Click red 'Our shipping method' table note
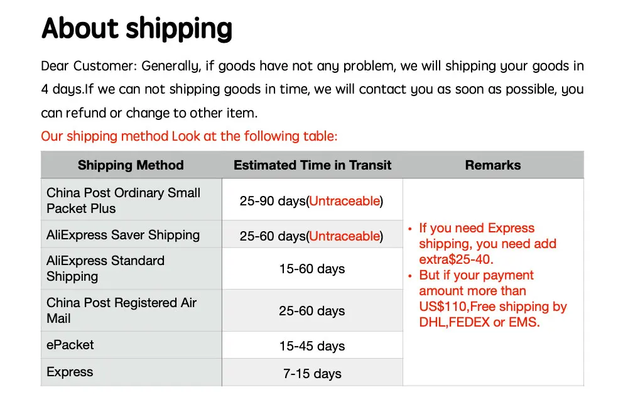 (189, 136)
